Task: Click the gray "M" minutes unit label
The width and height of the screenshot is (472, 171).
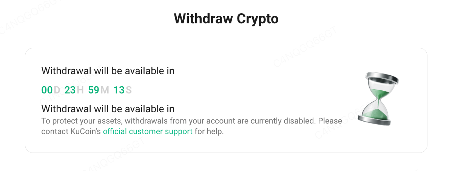Action: point(105,90)
